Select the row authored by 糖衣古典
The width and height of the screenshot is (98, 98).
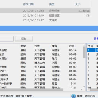click(41, 63)
